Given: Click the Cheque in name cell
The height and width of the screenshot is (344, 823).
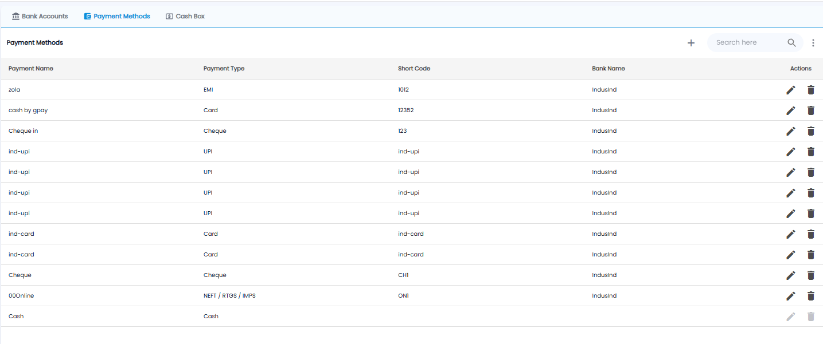Looking at the screenshot, I should pyautogui.click(x=24, y=131).
